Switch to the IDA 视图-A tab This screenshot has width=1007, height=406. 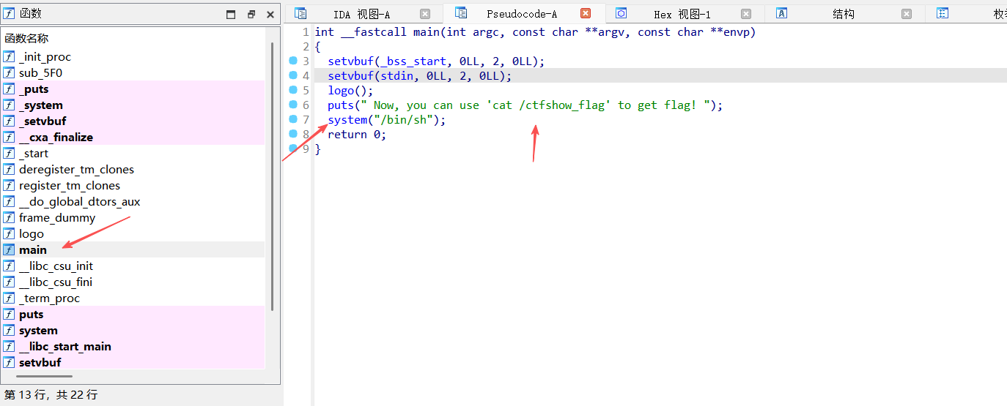point(361,14)
